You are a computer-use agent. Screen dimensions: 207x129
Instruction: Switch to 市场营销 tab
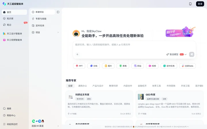pyautogui.click(x=171, y=86)
